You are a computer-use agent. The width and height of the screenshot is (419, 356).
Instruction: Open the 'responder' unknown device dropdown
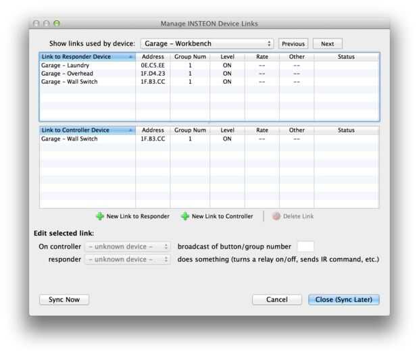click(x=128, y=259)
